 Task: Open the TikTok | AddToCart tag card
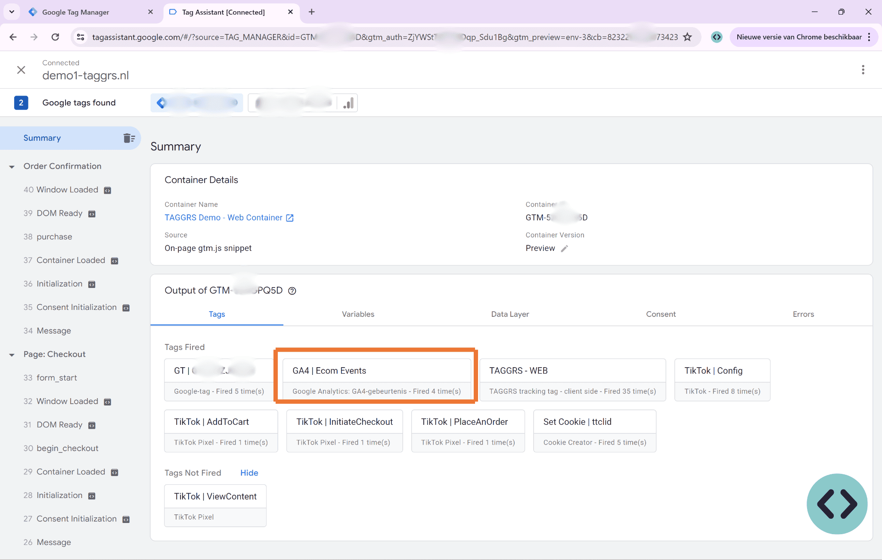coord(221,431)
